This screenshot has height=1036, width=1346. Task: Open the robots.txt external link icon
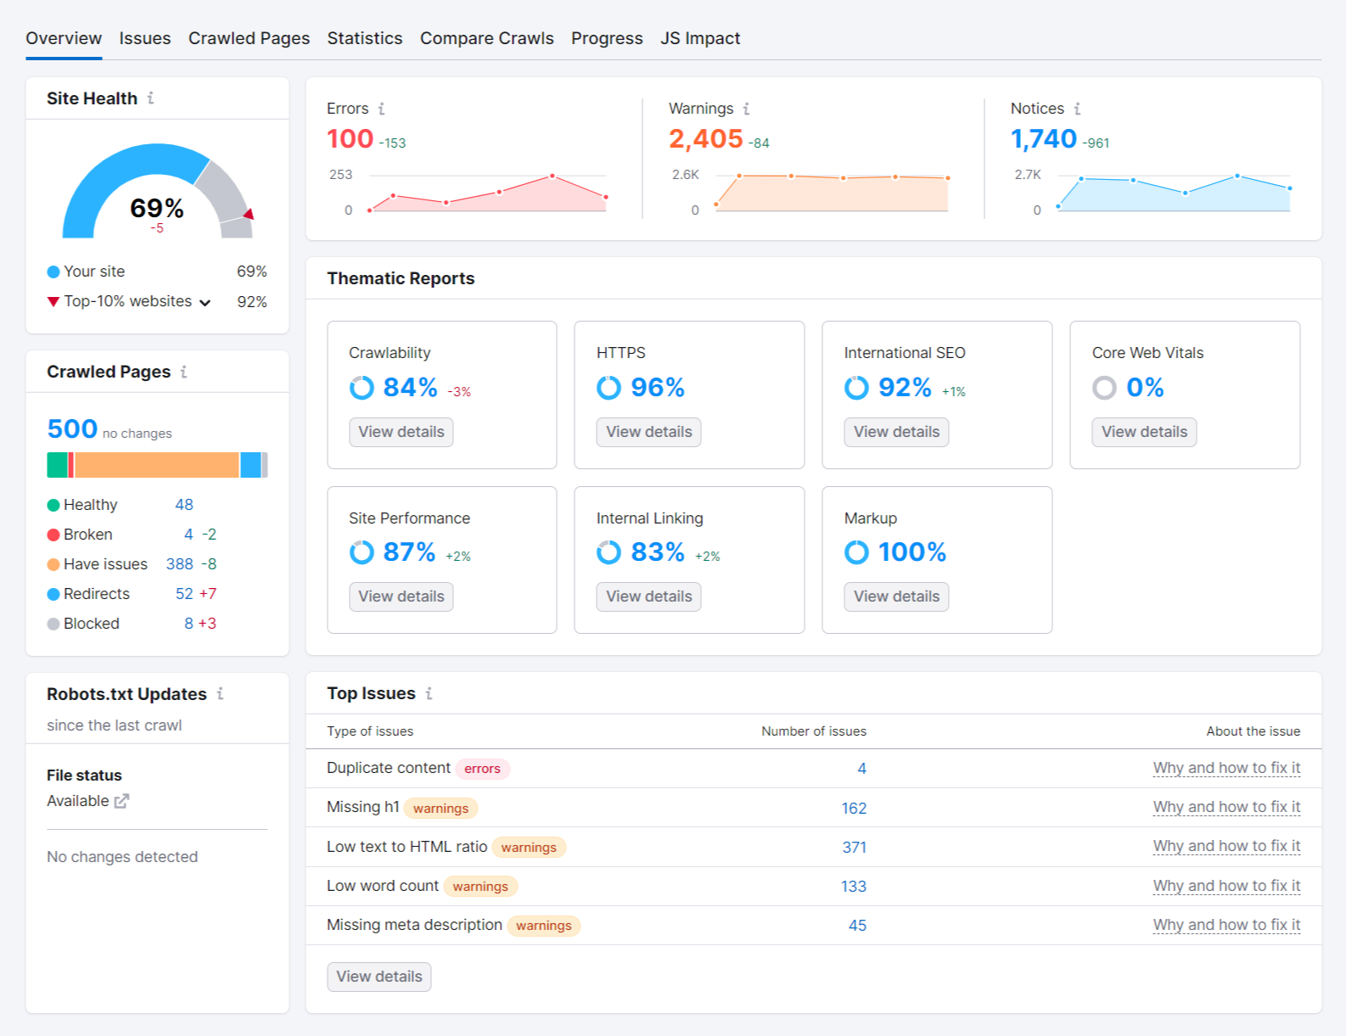point(121,801)
